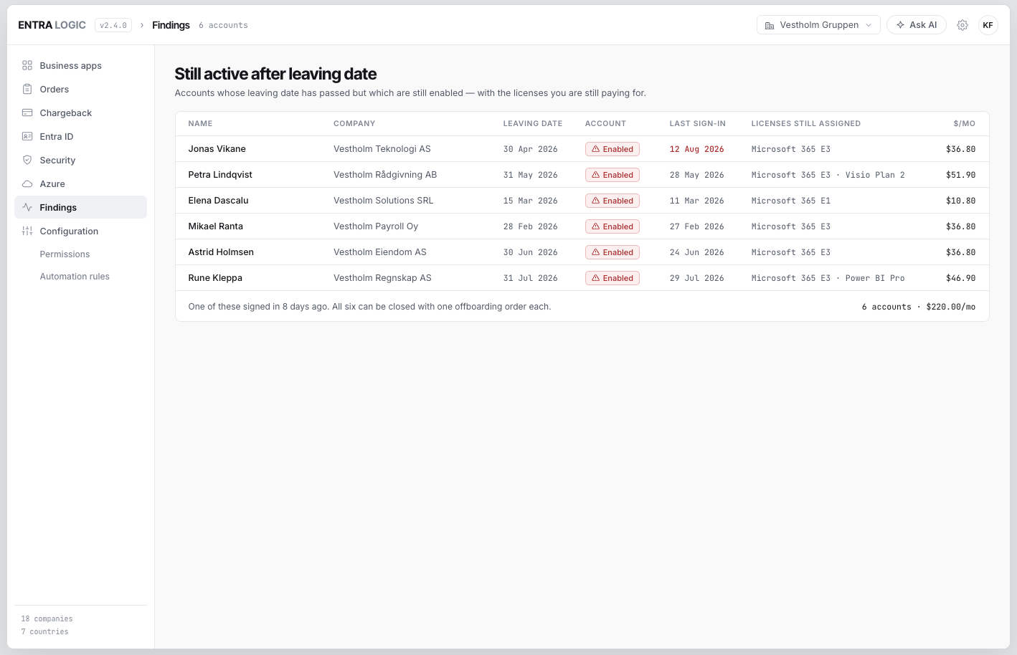1017x655 pixels.
Task: Click the Visio Plan 2 license entry
Action: pyautogui.click(x=875, y=175)
